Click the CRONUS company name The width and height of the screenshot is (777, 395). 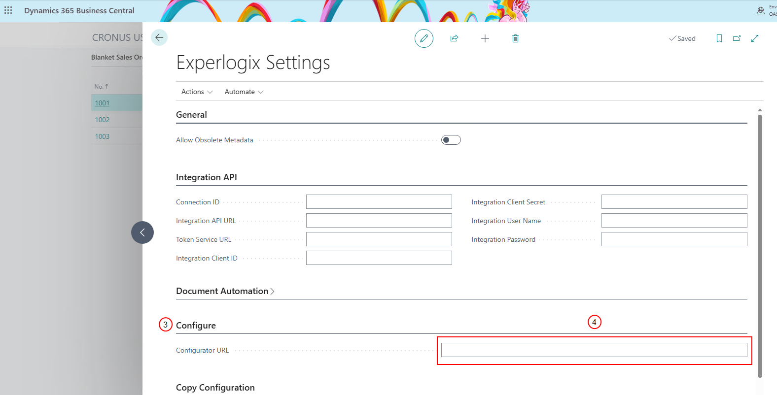point(117,37)
